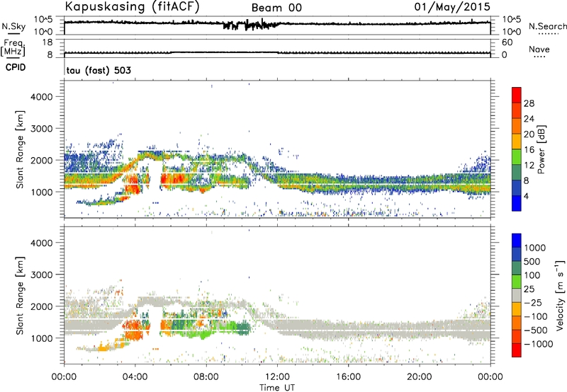
Task: Click the red top segment of power colorbar
Action: tap(517, 96)
